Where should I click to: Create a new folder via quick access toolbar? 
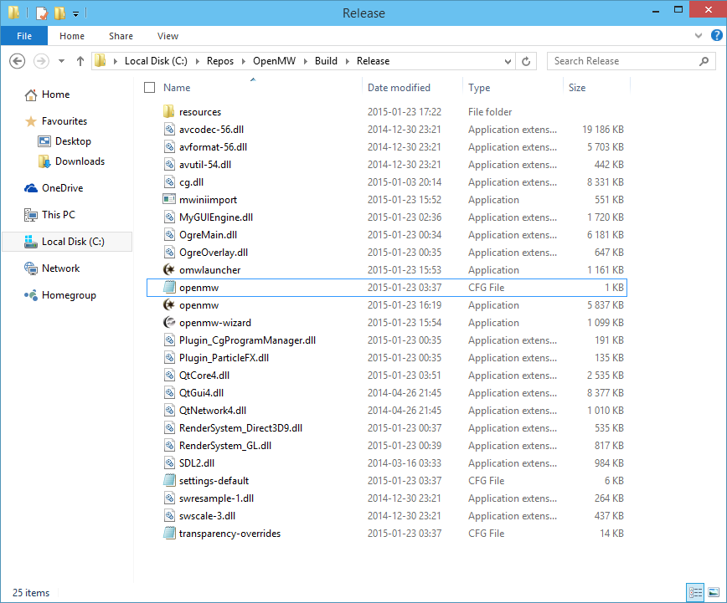59,13
